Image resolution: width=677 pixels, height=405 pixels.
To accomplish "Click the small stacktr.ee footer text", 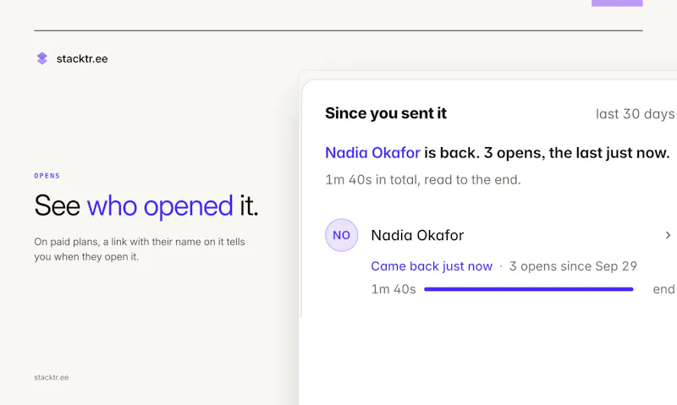I will pos(52,377).
